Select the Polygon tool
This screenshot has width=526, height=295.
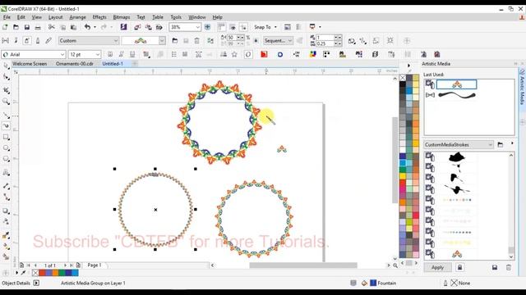coord(6,159)
